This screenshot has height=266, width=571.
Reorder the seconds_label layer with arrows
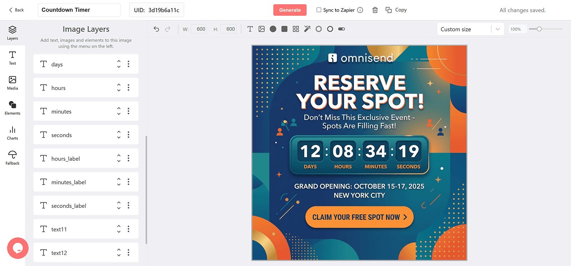tap(119, 205)
